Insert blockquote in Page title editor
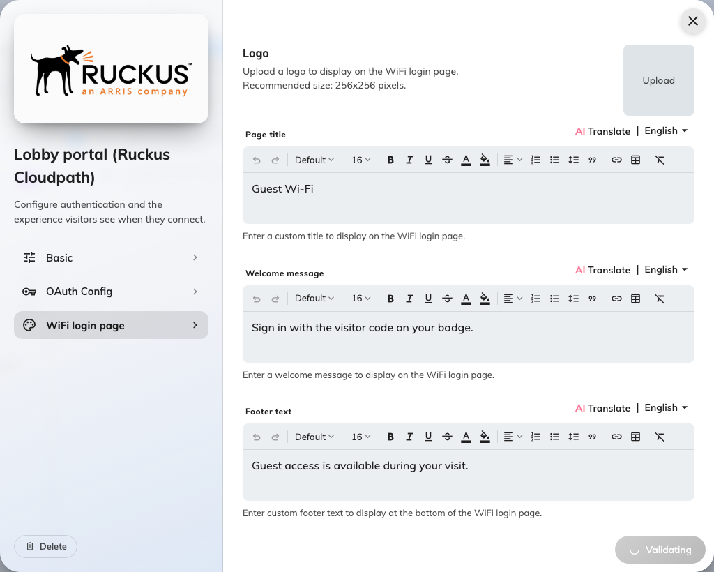Viewport: 714px width, 572px height. point(592,160)
